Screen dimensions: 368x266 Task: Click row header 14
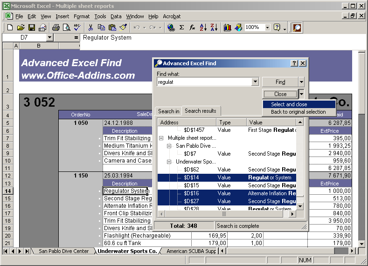point(8,191)
